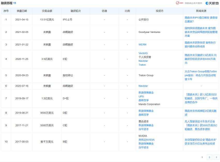Click the 投资方 column header

160,11
